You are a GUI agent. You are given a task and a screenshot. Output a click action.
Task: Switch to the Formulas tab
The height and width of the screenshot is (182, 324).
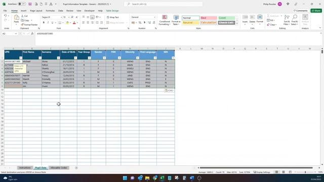[x=50, y=11]
